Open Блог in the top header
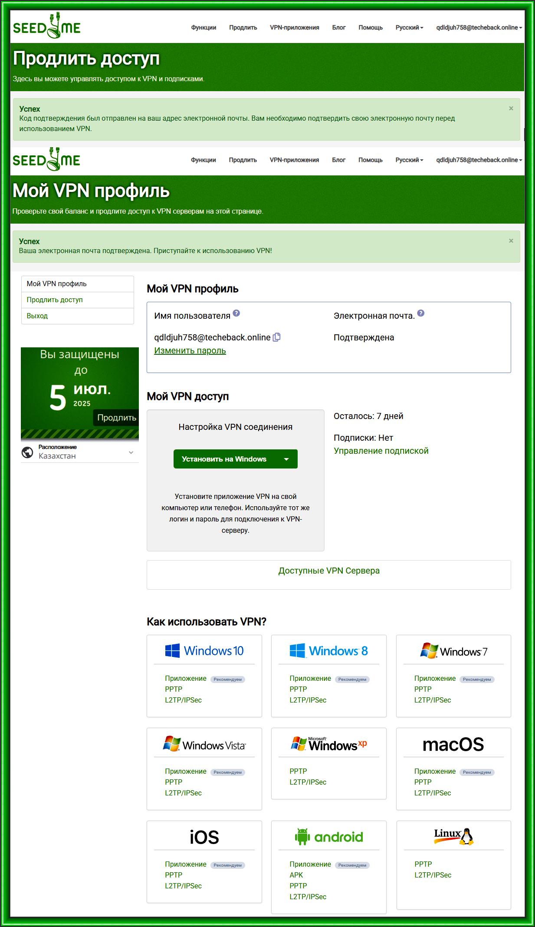 point(339,27)
